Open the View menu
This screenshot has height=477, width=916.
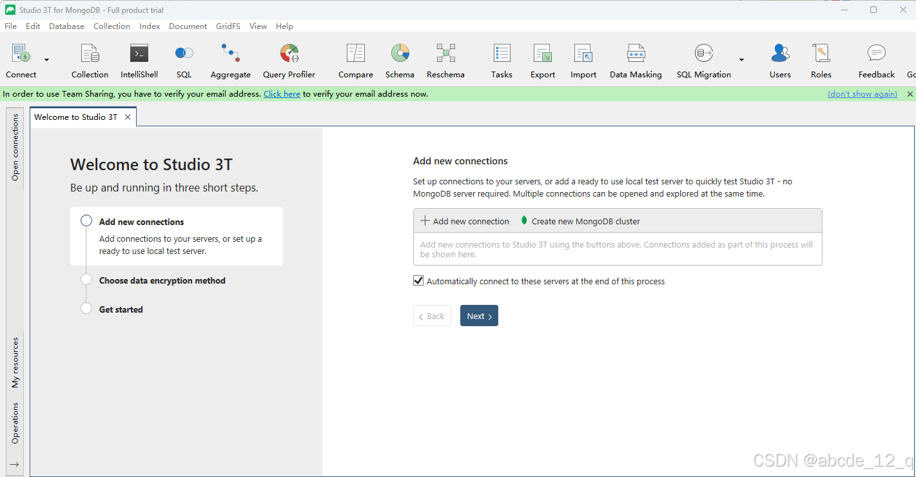(258, 26)
